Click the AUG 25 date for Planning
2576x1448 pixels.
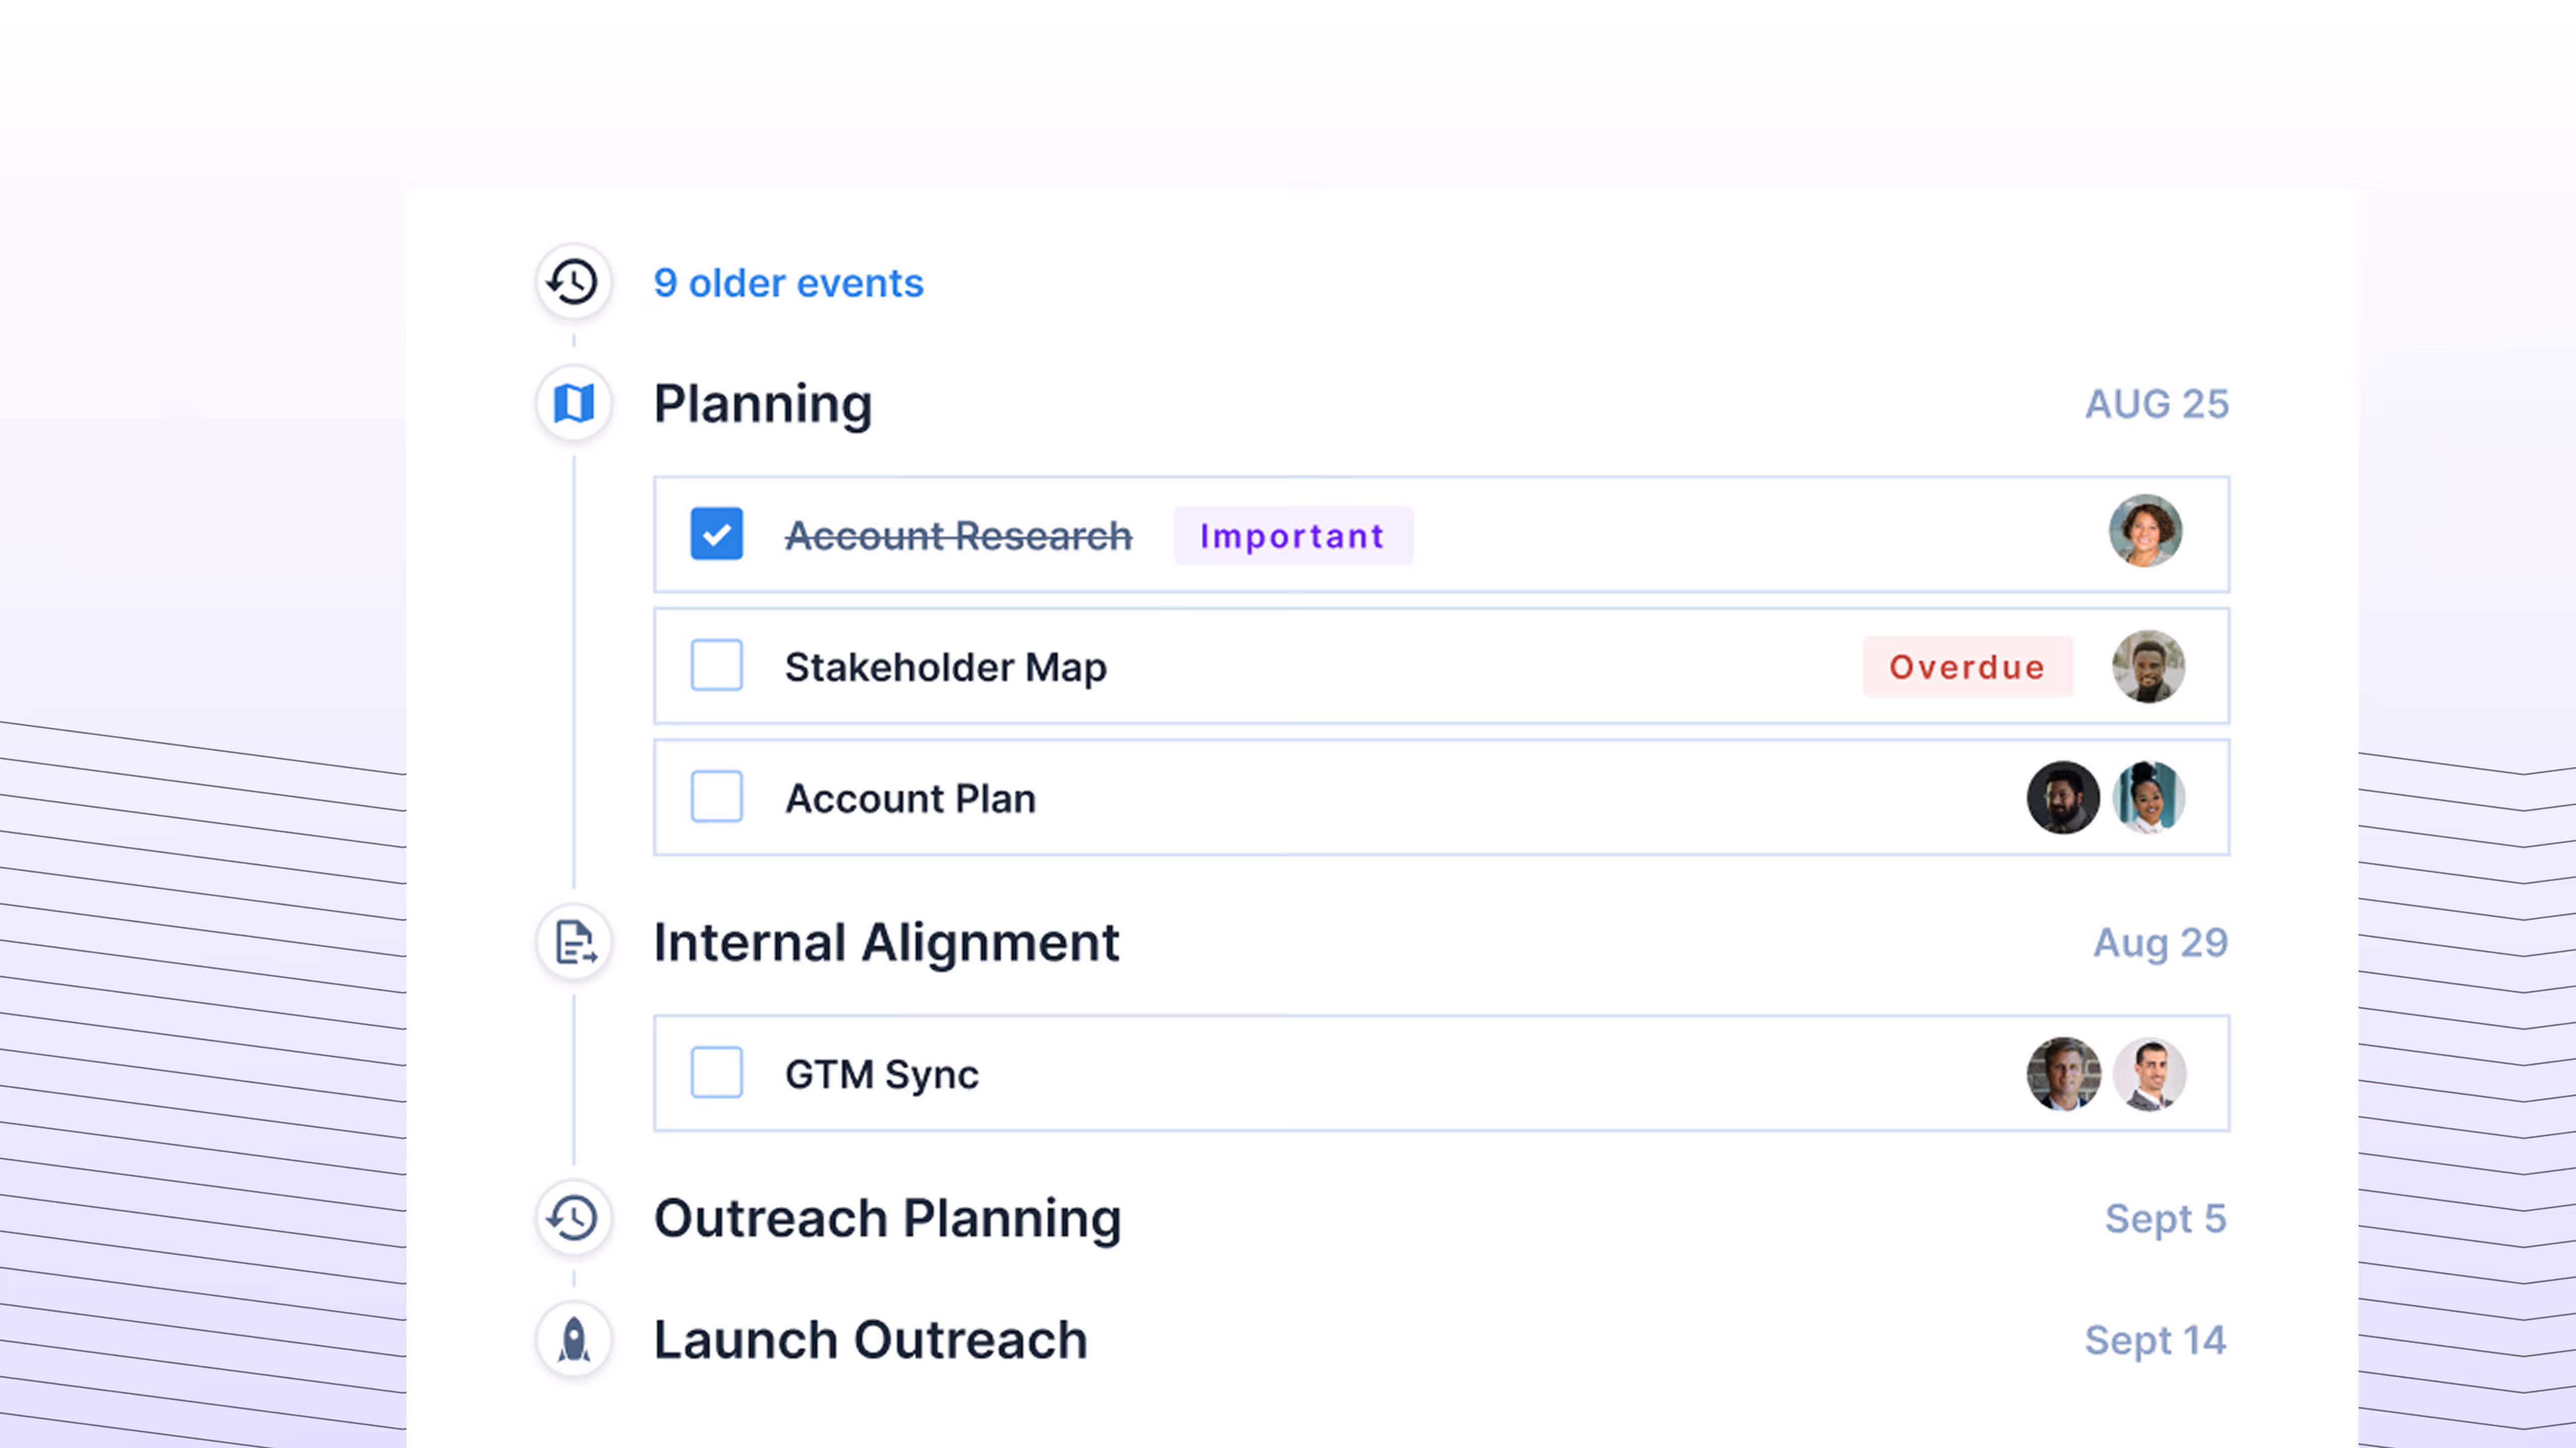(x=2156, y=404)
